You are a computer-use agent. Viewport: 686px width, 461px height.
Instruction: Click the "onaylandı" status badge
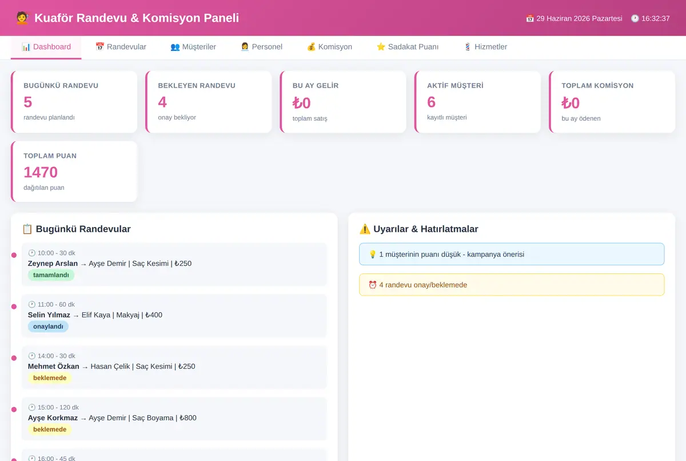tap(48, 327)
